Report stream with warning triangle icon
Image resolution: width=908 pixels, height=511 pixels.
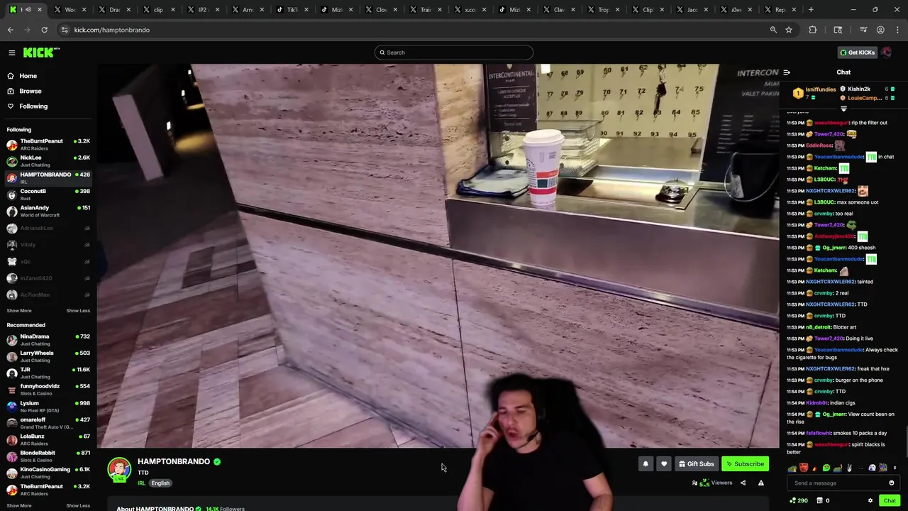pos(760,483)
